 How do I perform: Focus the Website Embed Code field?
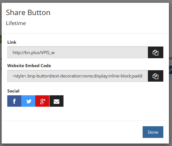point(77,76)
